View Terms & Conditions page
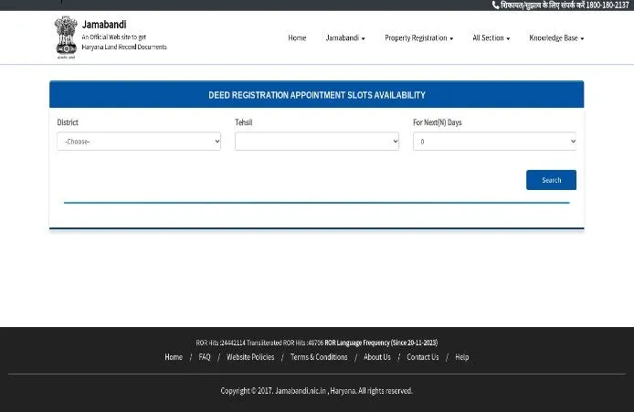The image size is (634, 412). [319, 357]
